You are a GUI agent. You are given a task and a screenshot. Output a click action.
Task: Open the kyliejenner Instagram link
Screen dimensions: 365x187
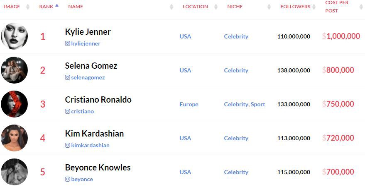tap(86, 43)
